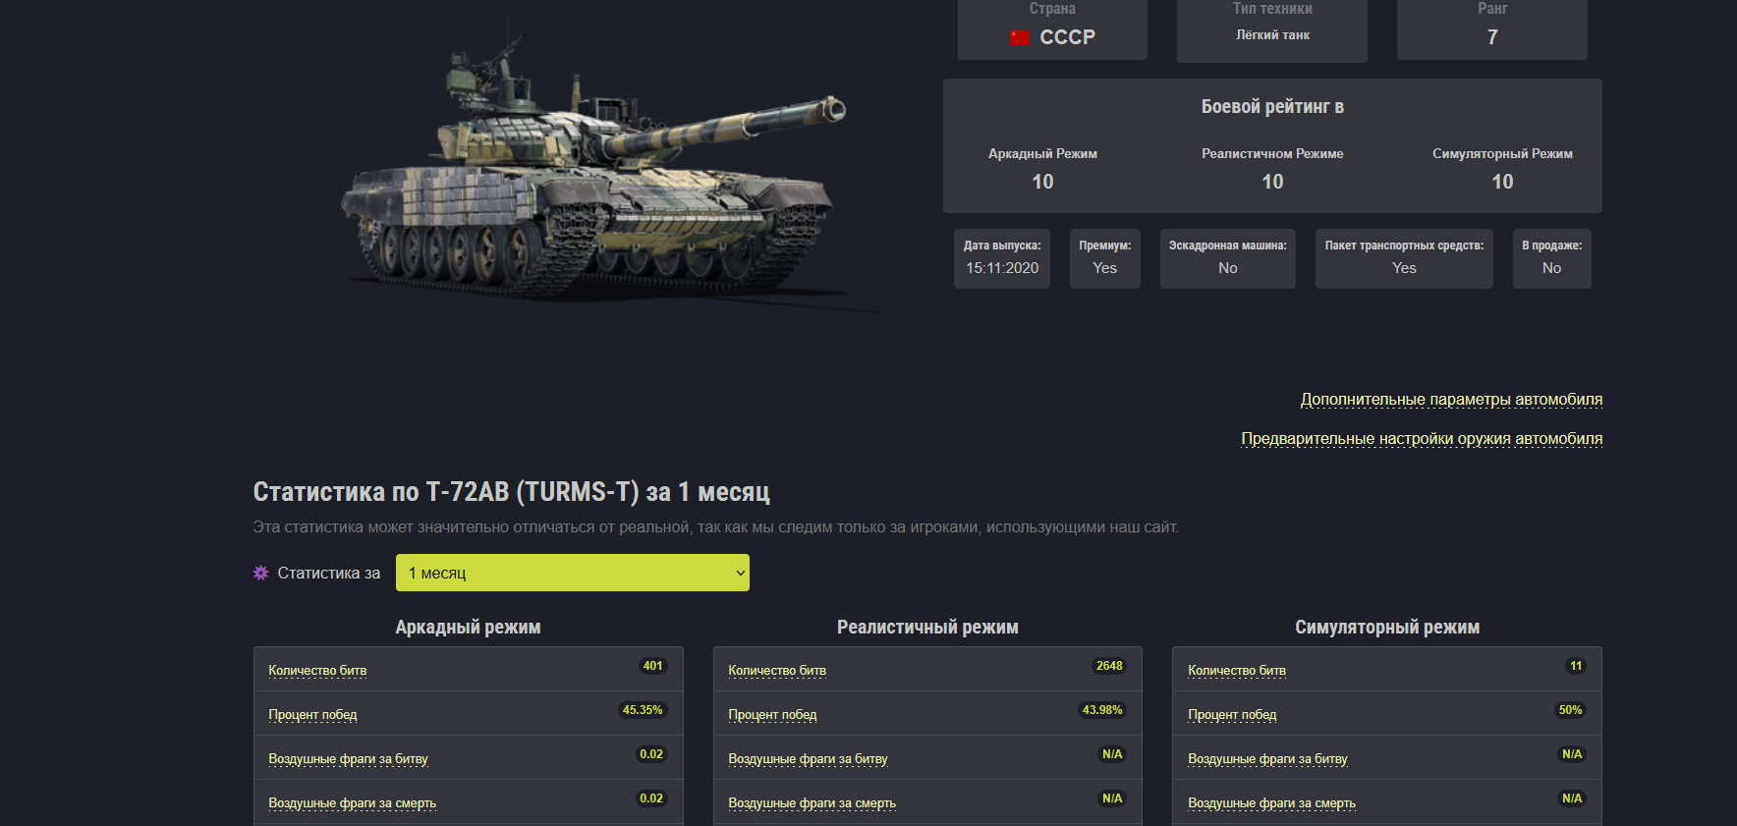Click the Симуляторный режим column heading
This screenshot has height=826, width=1737.
tap(1387, 627)
